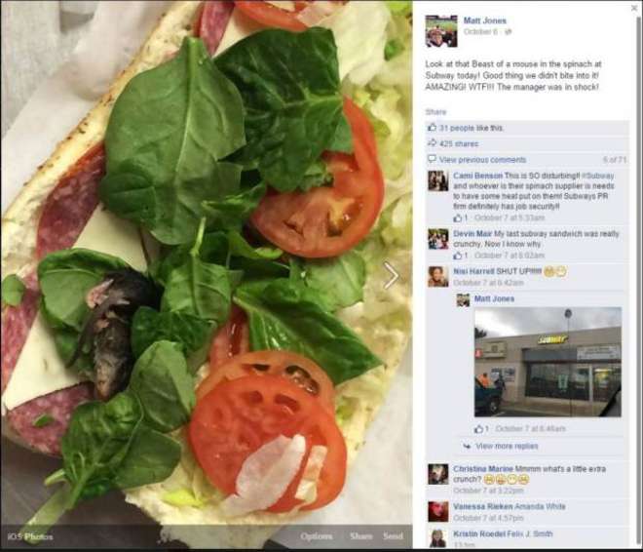Open Options in photo bottom bar
The image size is (643, 552).
pyautogui.click(x=317, y=536)
